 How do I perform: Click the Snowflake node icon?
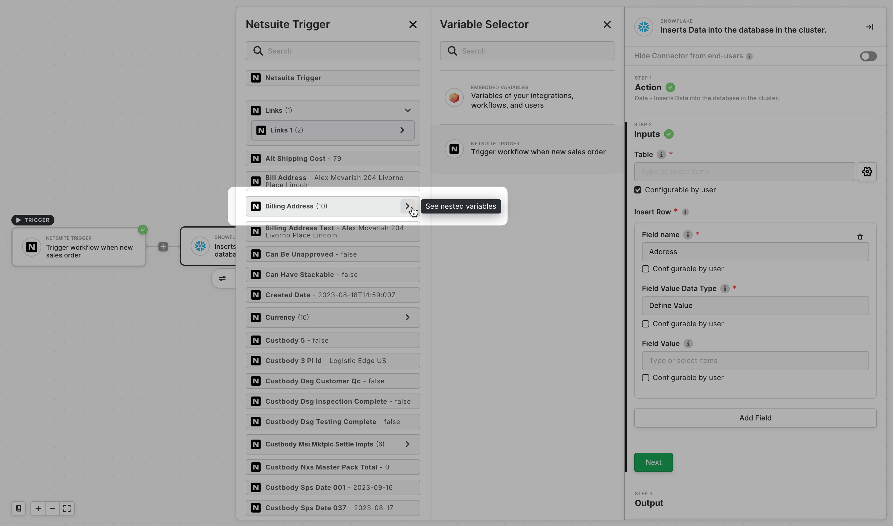(200, 246)
